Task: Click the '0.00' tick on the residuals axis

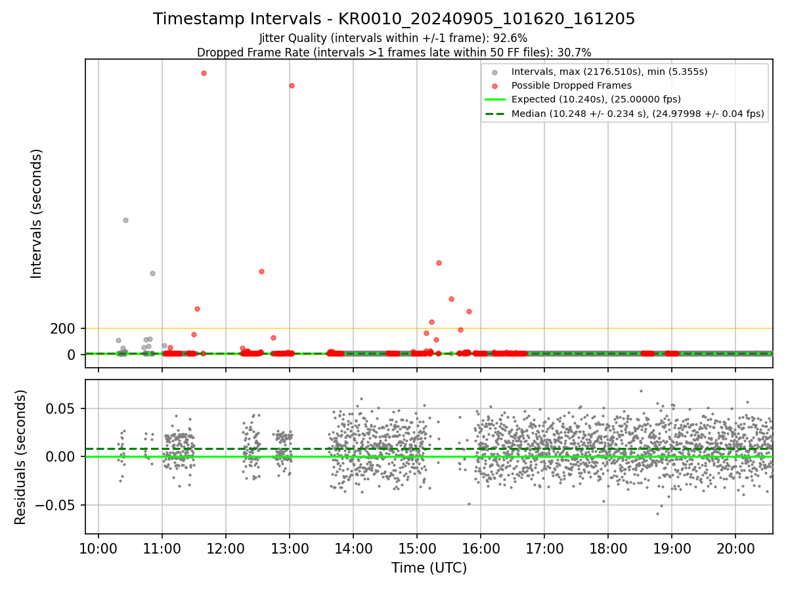Action: click(60, 457)
